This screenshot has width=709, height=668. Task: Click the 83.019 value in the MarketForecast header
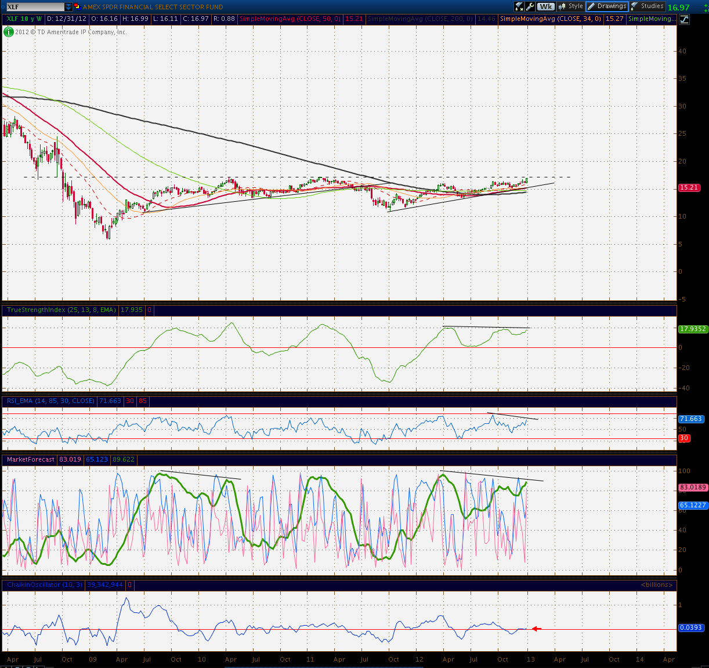pyautogui.click(x=70, y=460)
